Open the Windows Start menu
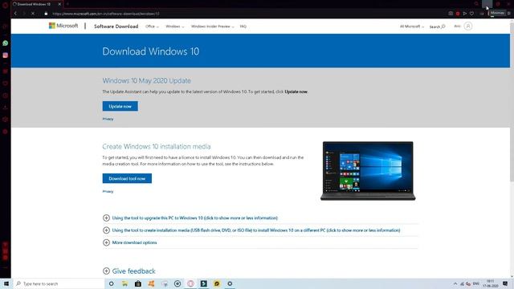514x289 pixels. (x=6, y=283)
